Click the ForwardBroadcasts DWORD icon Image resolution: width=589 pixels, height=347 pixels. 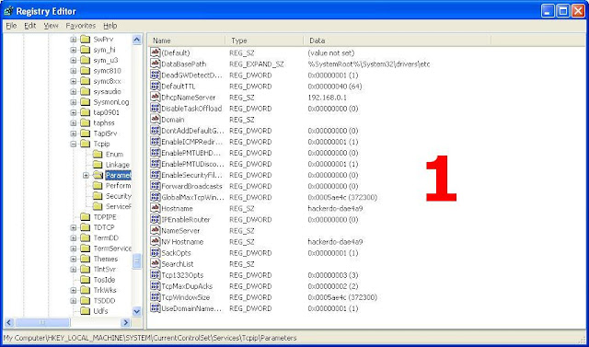tap(156, 186)
